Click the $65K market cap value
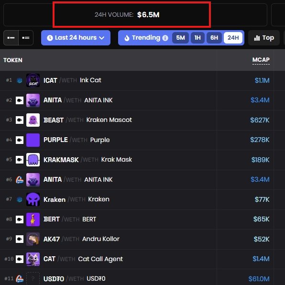The width and height of the screenshot is (285, 285). click(x=262, y=219)
